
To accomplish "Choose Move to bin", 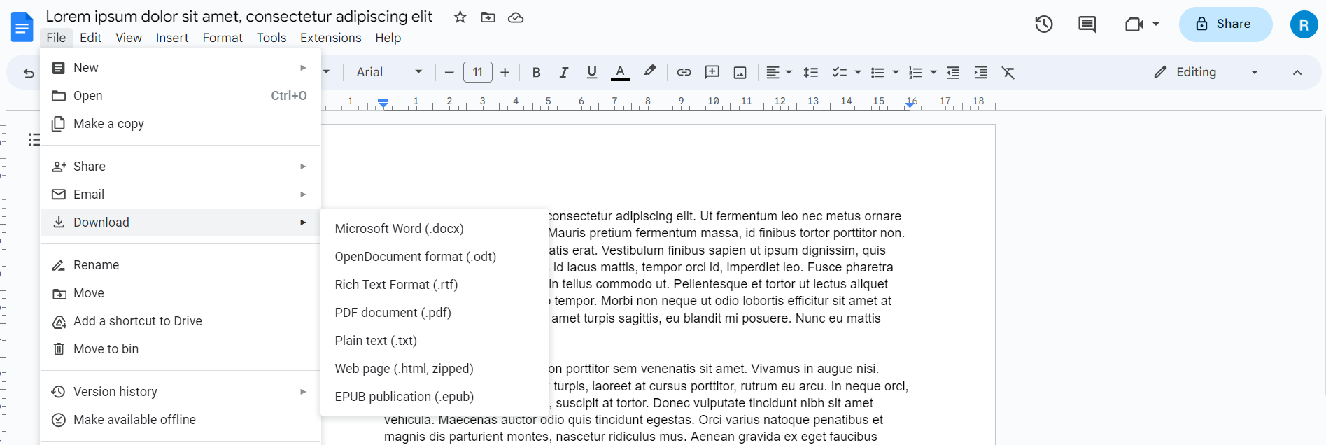I will (x=181, y=349).
